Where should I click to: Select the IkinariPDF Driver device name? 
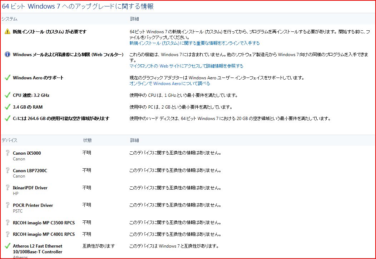pyautogui.click(x=30, y=188)
